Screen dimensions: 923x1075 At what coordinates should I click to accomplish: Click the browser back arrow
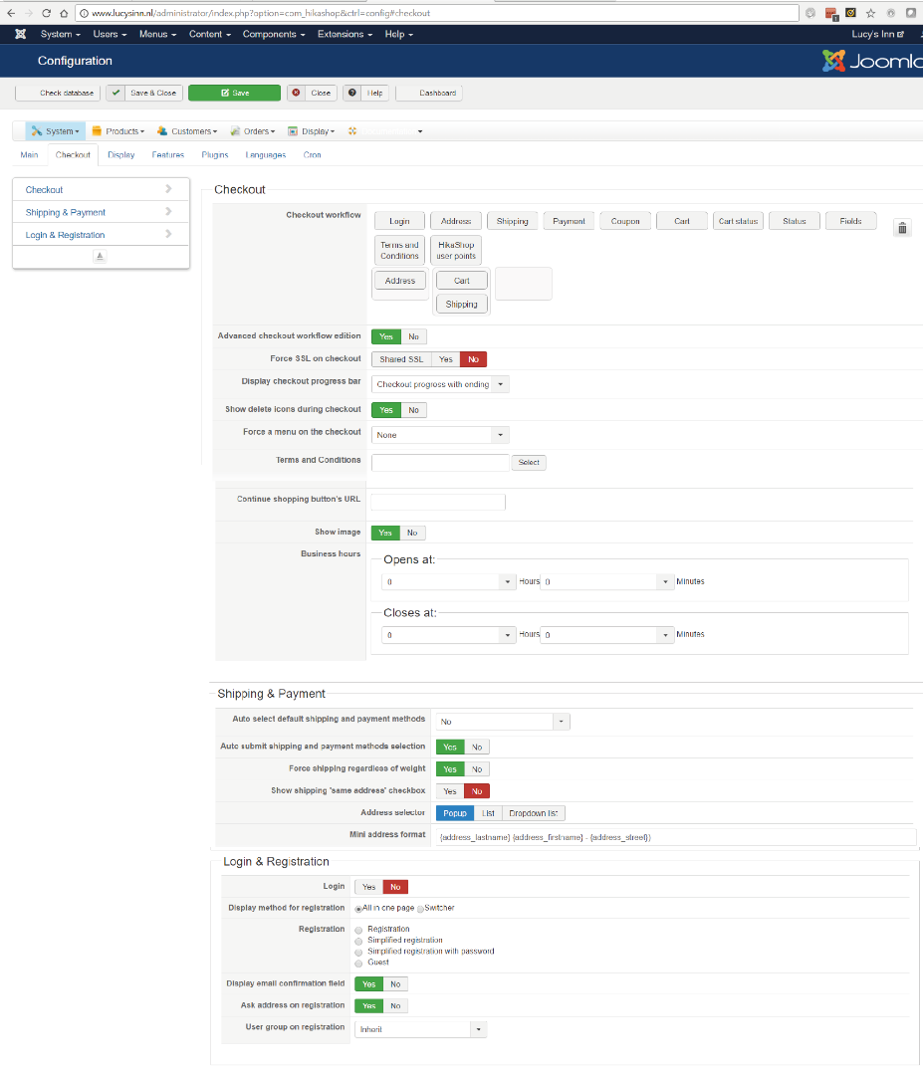pyautogui.click(x=11, y=13)
